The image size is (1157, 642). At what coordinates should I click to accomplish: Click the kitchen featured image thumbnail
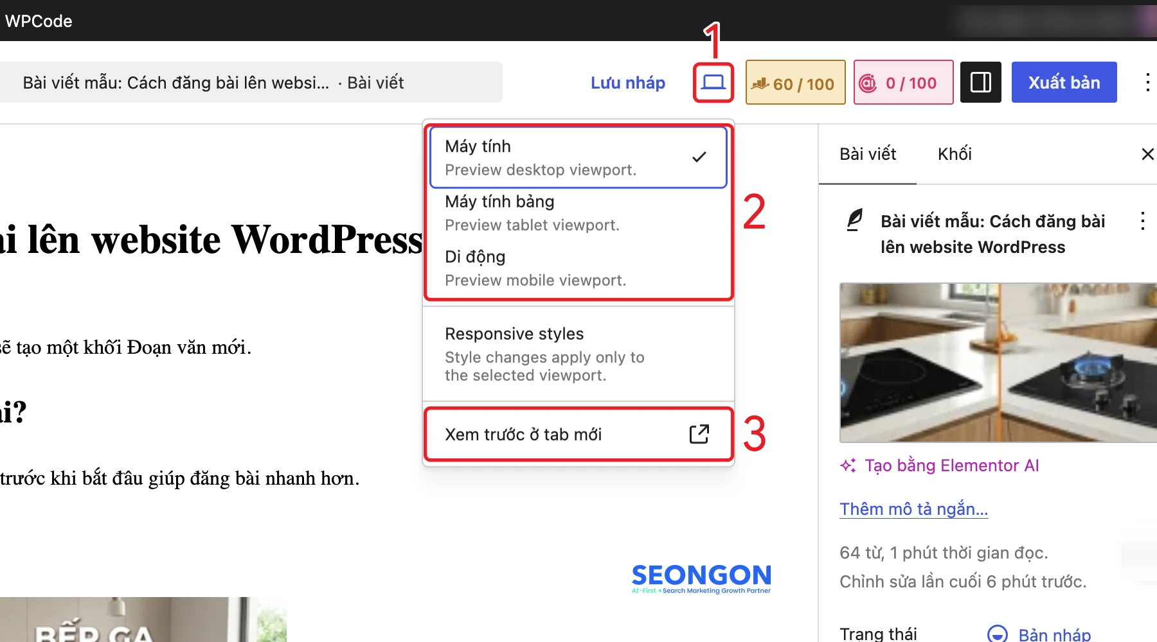(998, 363)
